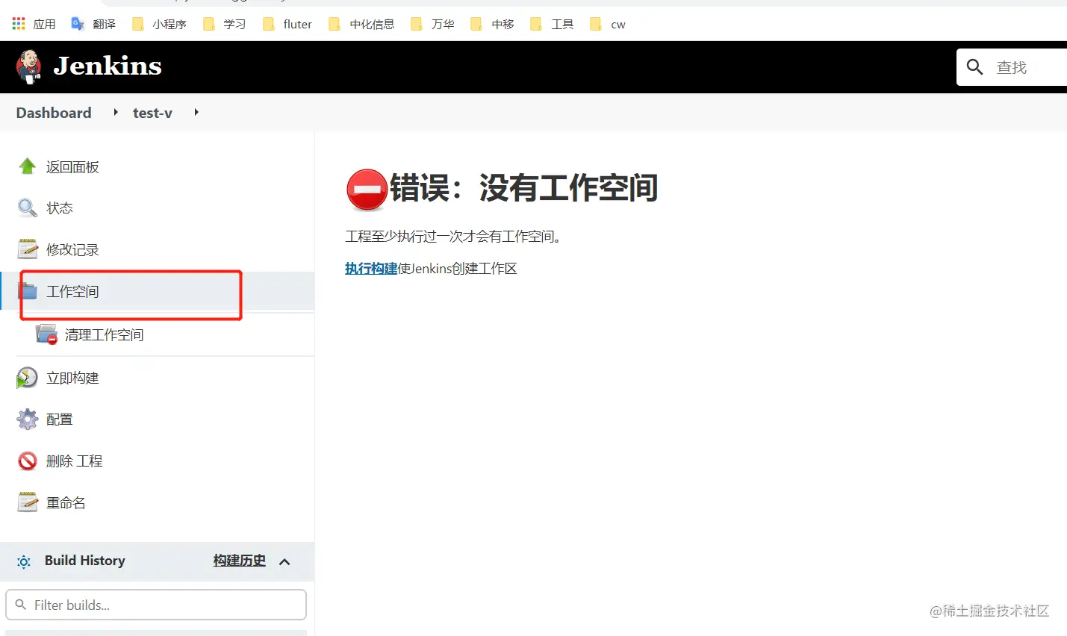Collapse the Build History panel chevron
The image size is (1067, 636).
pyautogui.click(x=284, y=561)
